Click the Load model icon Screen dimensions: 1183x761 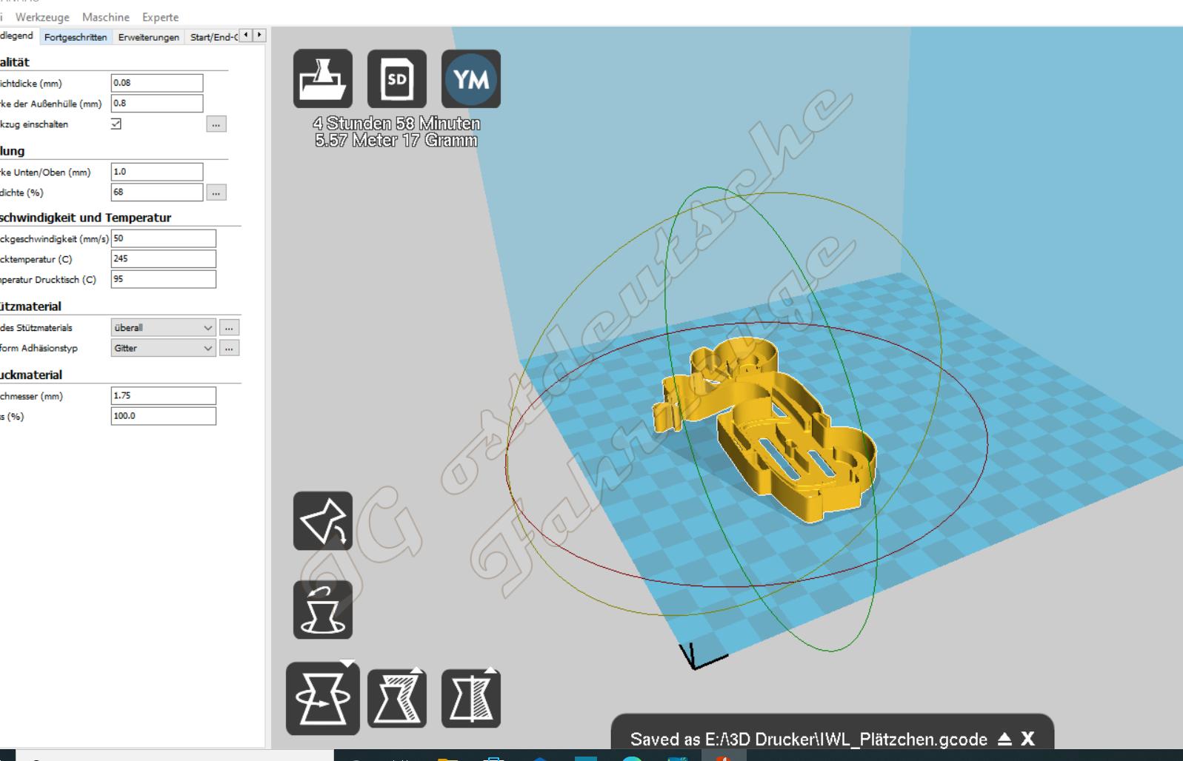pos(322,79)
